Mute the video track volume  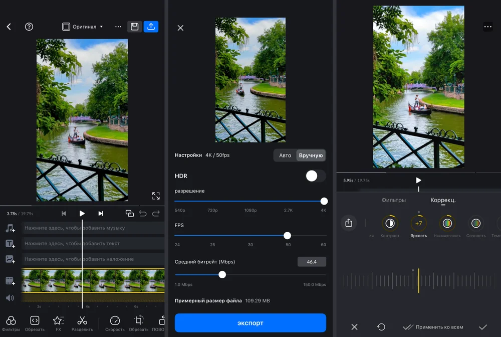(10, 298)
